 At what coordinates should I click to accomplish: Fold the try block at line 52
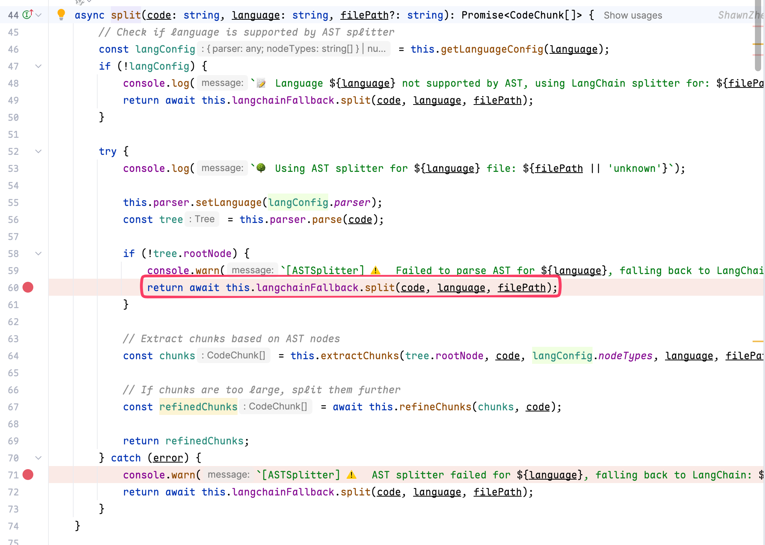coord(38,151)
